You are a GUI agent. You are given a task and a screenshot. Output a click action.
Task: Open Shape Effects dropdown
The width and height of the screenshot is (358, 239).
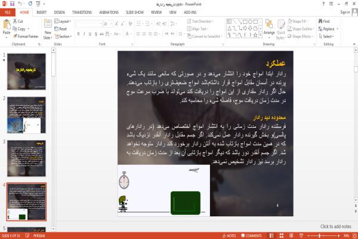pyautogui.click(x=301, y=36)
